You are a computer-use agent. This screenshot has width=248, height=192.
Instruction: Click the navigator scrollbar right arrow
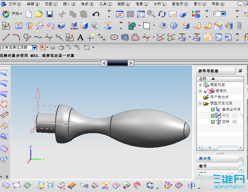coord(240,148)
